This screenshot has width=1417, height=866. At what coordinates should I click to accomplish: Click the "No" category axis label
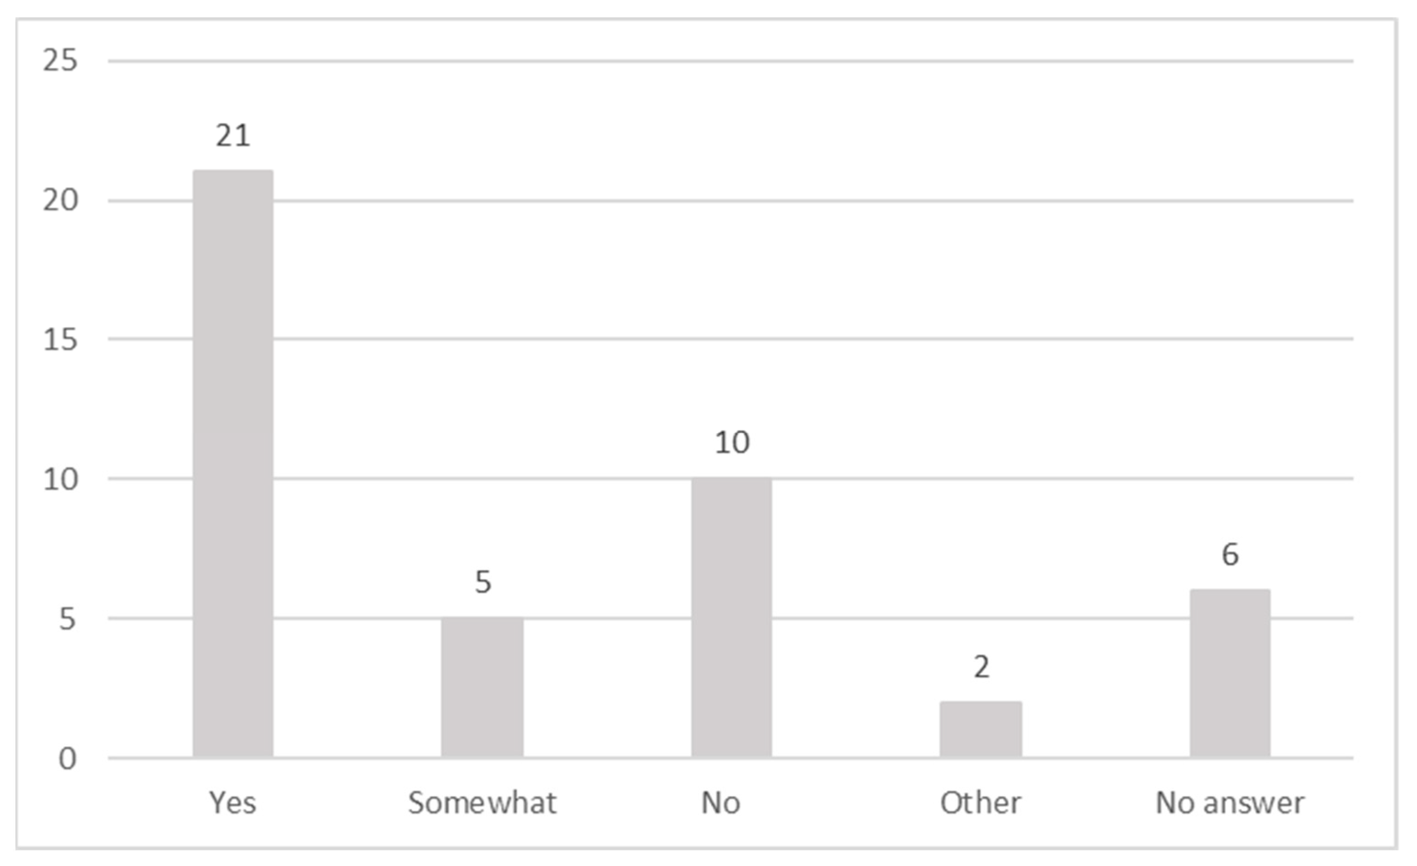tap(720, 803)
